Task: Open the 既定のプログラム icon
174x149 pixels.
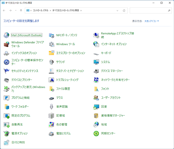Action: pyautogui.click(x=6, y=116)
